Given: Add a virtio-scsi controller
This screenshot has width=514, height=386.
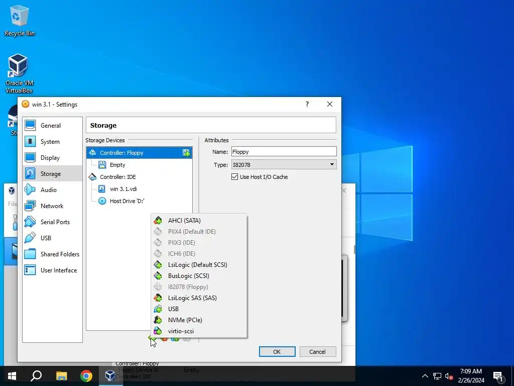Looking at the screenshot, I should tap(199, 331).
